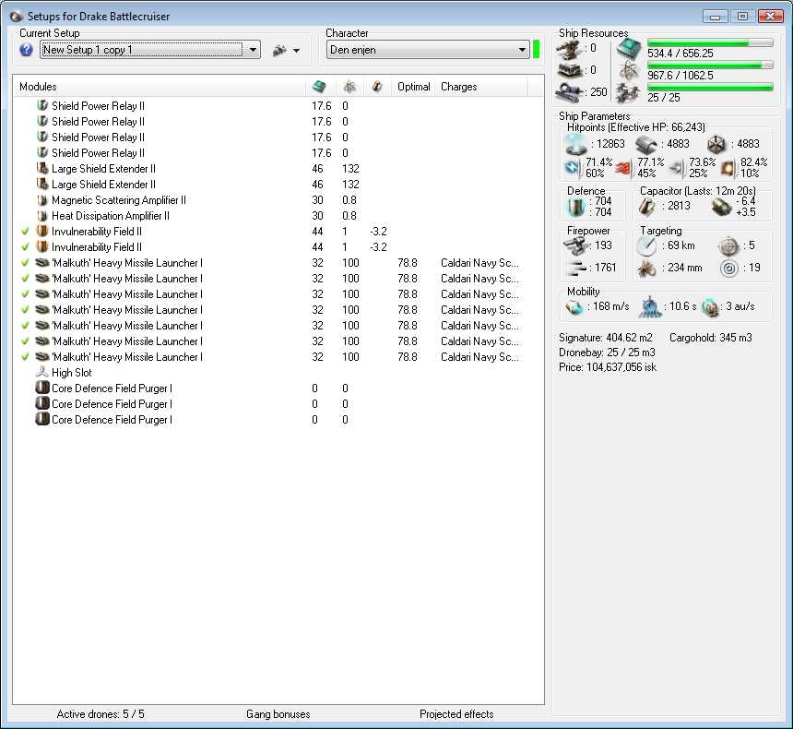Select the empty High Slot row

coord(278,373)
